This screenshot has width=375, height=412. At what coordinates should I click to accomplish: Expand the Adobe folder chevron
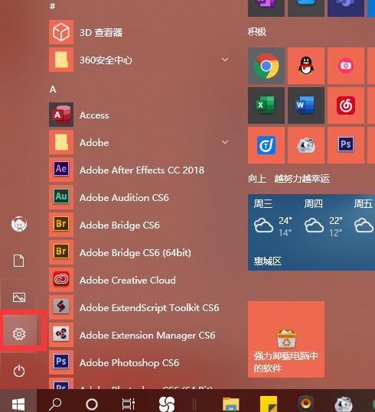225,142
